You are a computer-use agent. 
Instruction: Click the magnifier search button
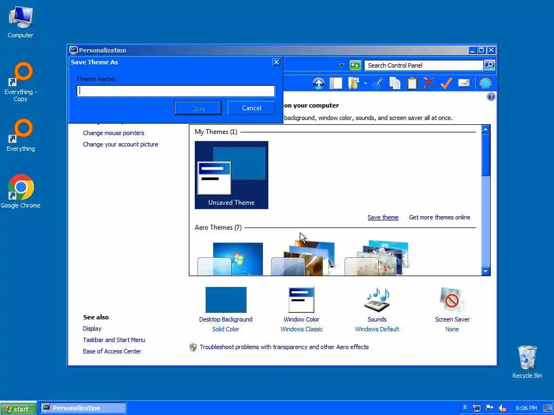tap(489, 65)
